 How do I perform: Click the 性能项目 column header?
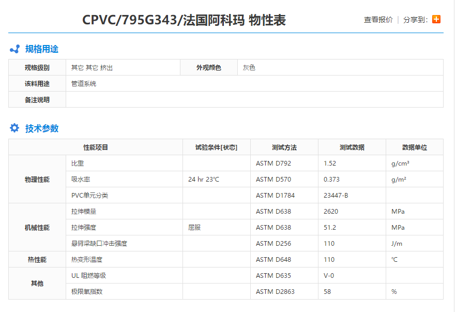coord(95,147)
